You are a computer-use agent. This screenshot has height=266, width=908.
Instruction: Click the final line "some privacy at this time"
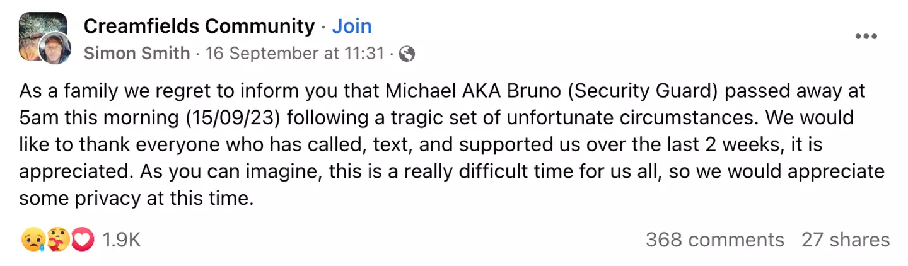(x=136, y=199)
